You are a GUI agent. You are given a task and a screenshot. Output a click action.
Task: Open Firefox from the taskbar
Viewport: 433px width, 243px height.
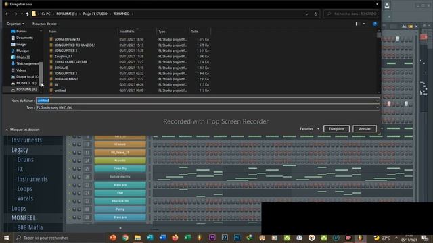175,238
